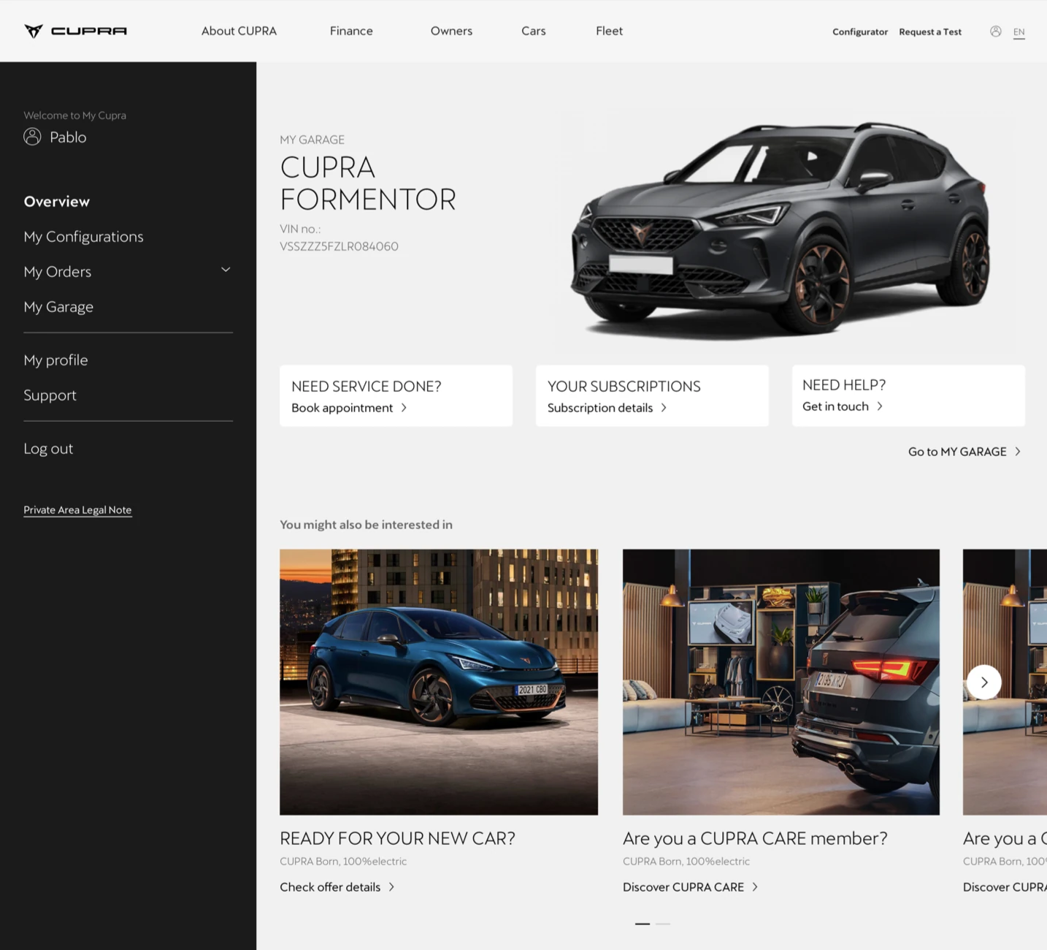The height and width of the screenshot is (950, 1047).
Task: Go to My Configurations in sidebar
Action: click(83, 237)
